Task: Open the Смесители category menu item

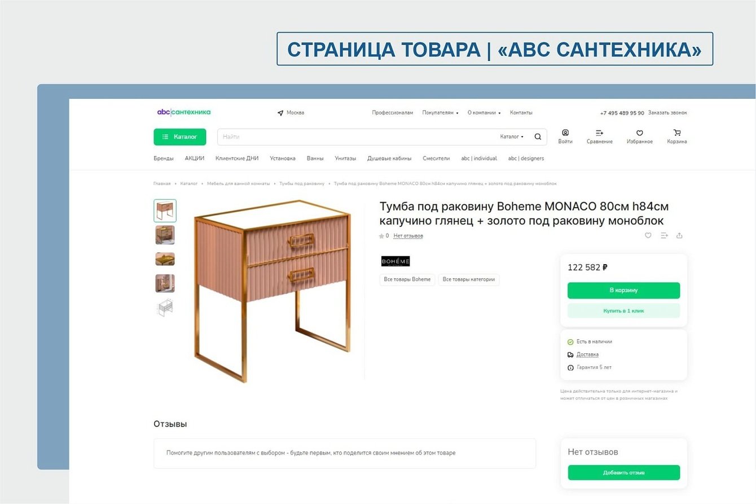Action: pos(436,159)
